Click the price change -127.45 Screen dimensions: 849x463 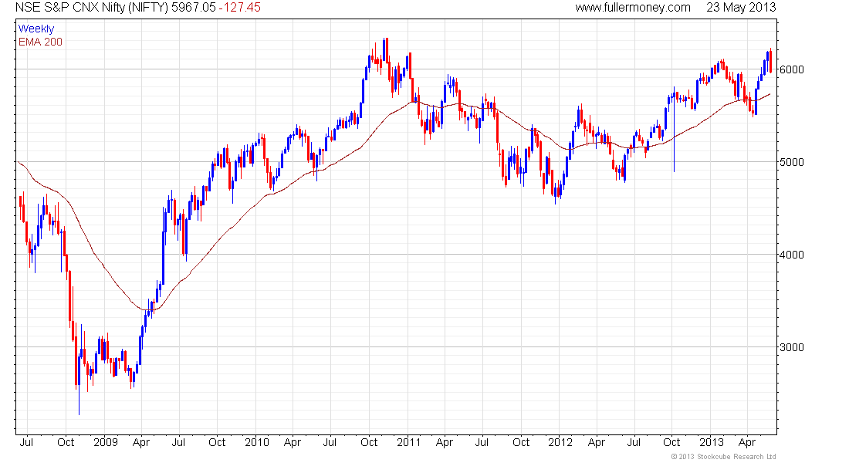[x=240, y=8]
